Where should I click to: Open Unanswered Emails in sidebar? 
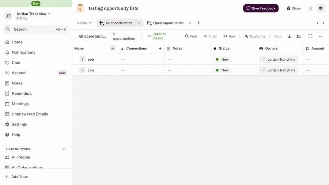point(27,114)
